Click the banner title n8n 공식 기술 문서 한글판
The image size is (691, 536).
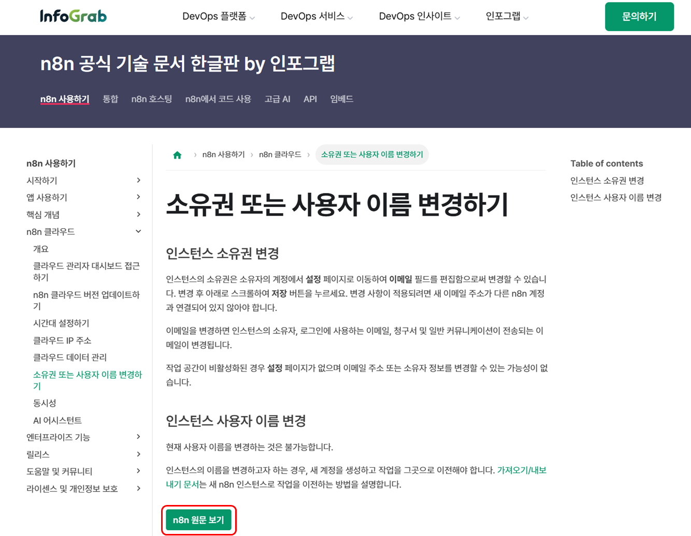pos(188,64)
